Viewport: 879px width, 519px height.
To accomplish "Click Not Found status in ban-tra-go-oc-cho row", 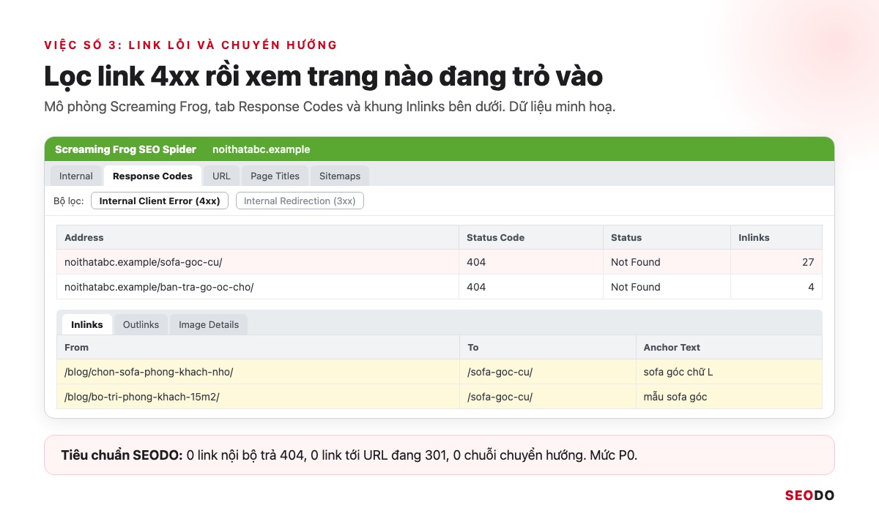I will coord(636,287).
